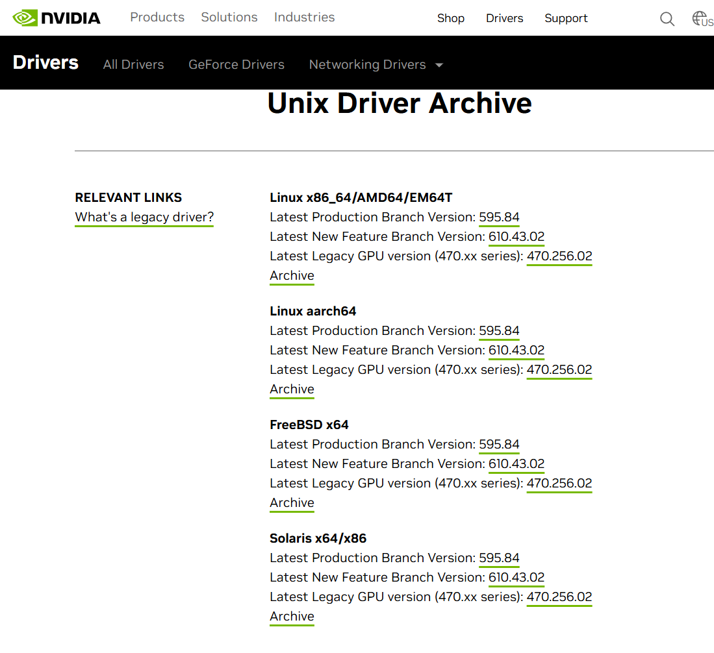Image resolution: width=714 pixels, height=653 pixels.
Task: Open Solaris x64/x86 production version 595.84
Action: pyautogui.click(x=499, y=558)
